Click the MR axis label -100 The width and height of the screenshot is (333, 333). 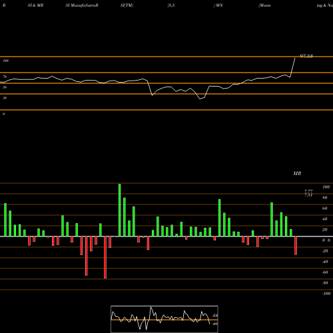pos(326,294)
